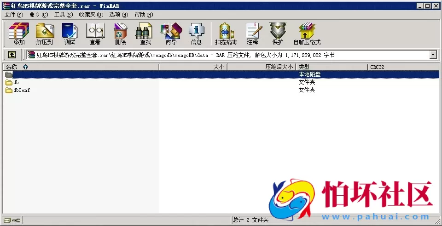Click the 解压到 (Extract to) icon
442x226 pixels.
(45, 34)
